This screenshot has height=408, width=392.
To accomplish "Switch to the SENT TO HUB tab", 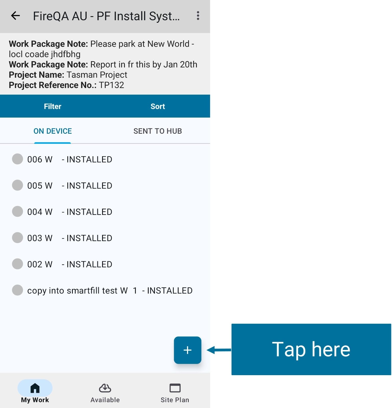I will click(158, 131).
